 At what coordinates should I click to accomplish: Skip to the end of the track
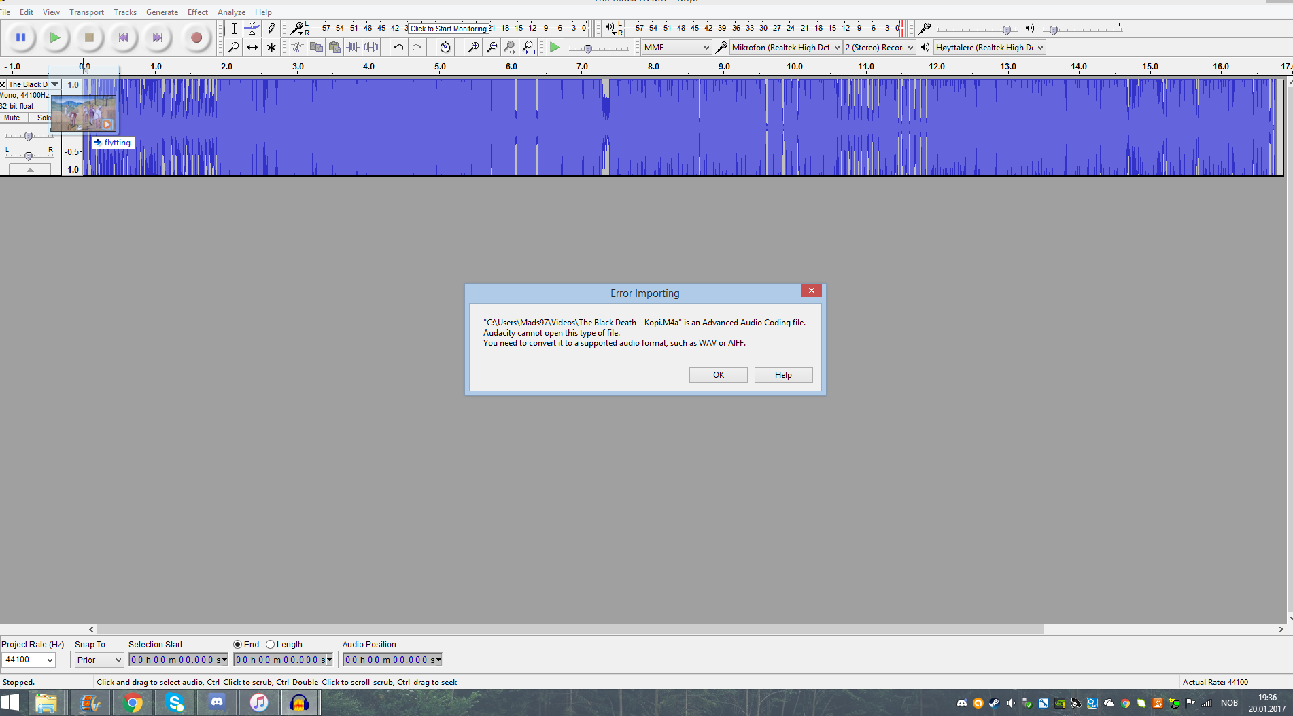[x=157, y=38]
